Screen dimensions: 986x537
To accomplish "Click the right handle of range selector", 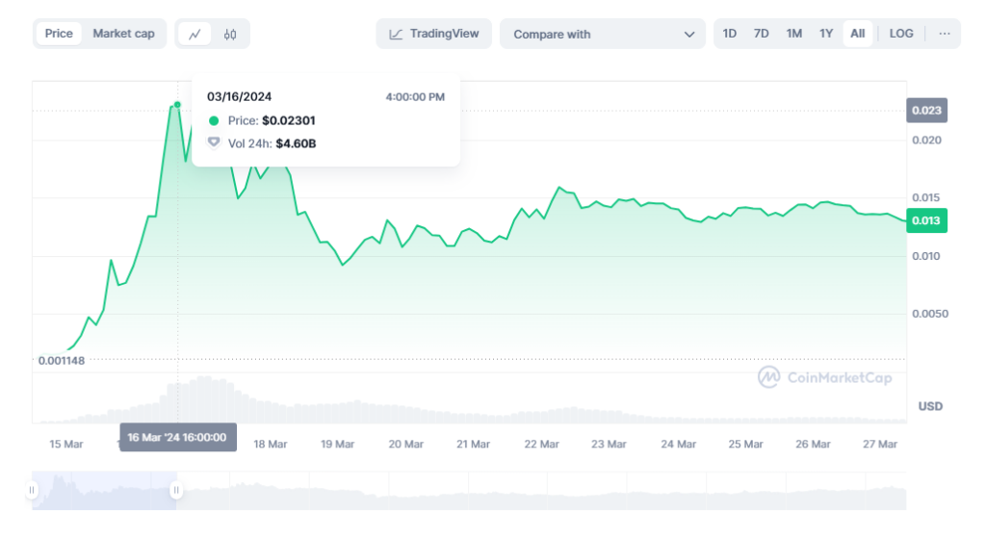I will (x=176, y=490).
